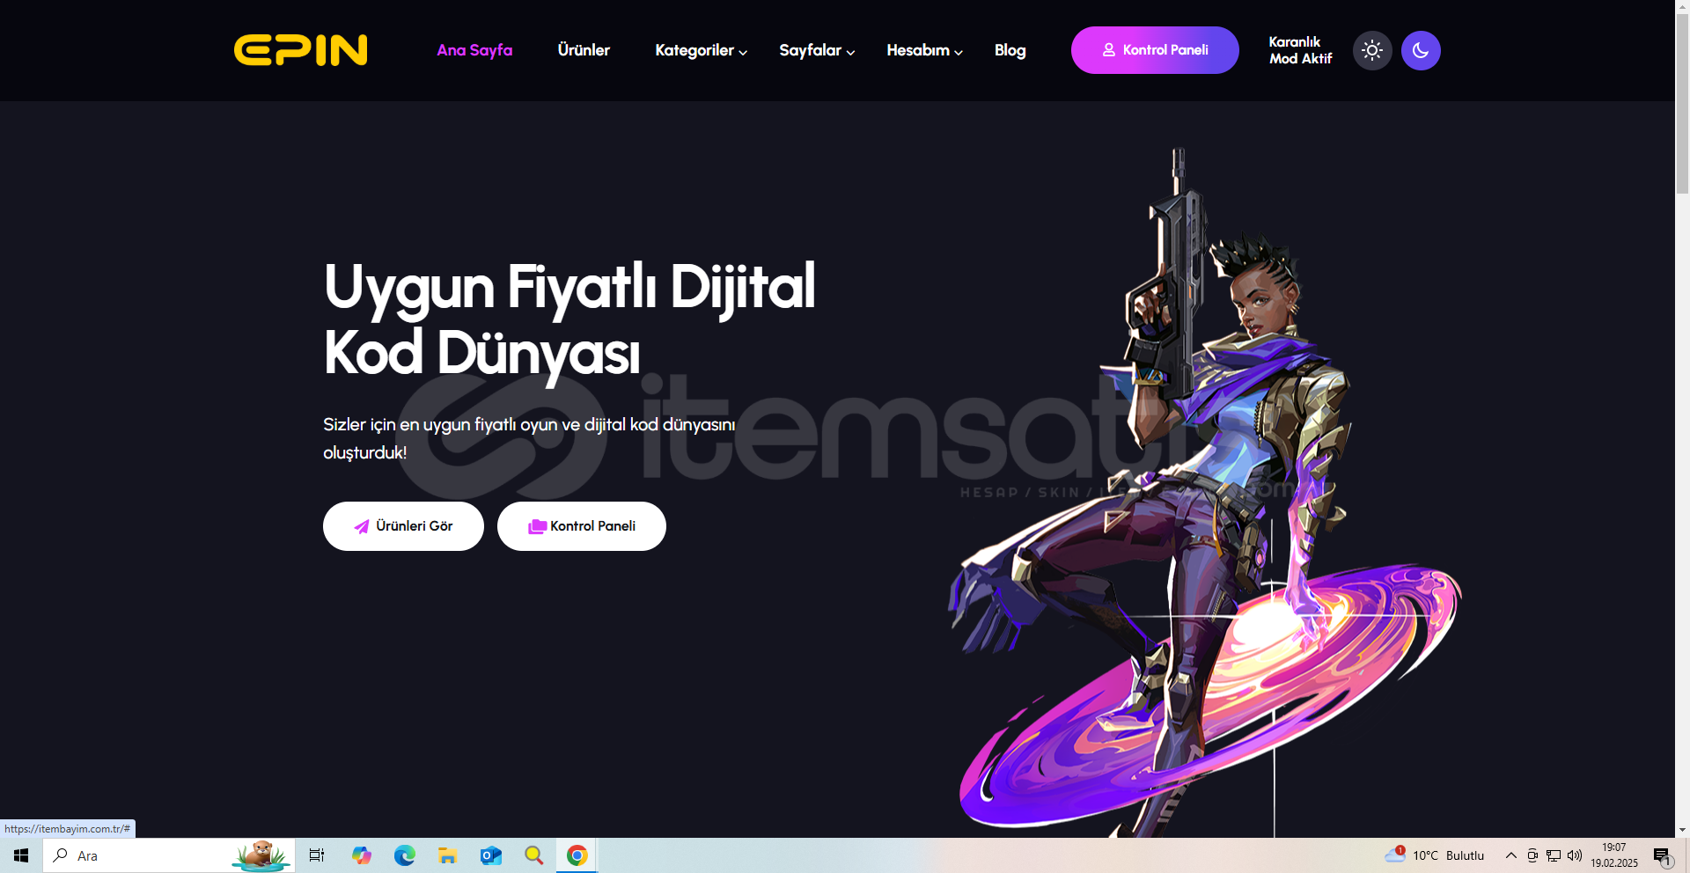Expand Hesabım dropdown menu
Viewport: 1690px width, 873px height.
(924, 51)
